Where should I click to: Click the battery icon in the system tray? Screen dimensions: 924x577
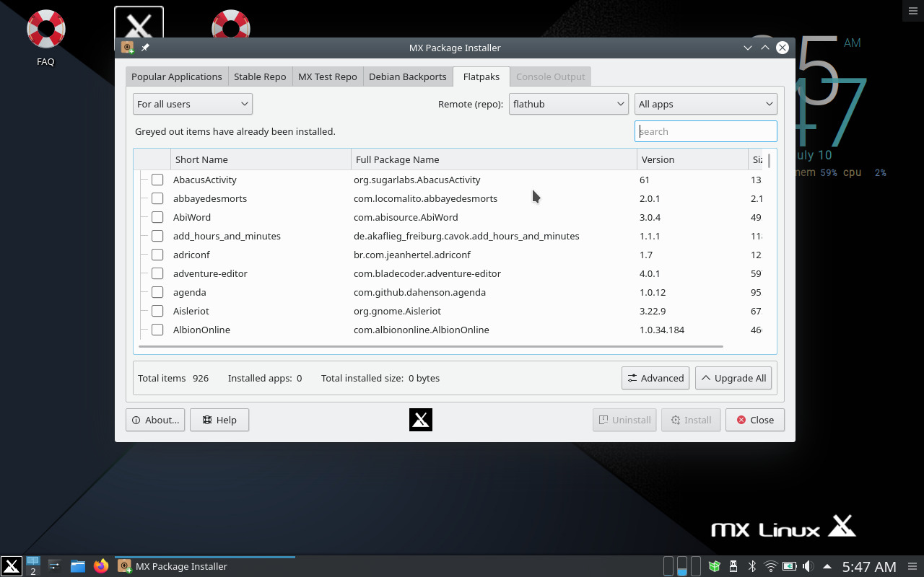pyautogui.click(x=789, y=565)
